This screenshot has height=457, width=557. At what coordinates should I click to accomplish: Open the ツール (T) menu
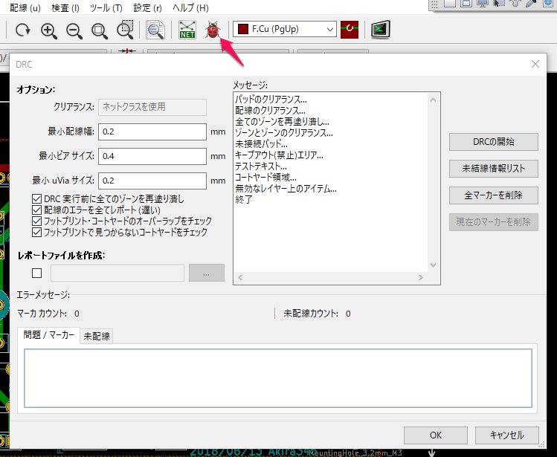[105, 7]
